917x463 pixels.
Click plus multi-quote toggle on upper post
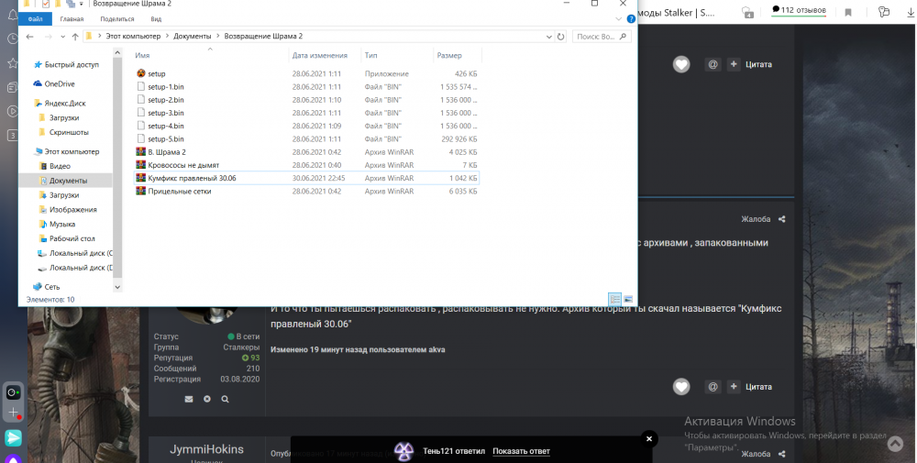pos(734,64)
